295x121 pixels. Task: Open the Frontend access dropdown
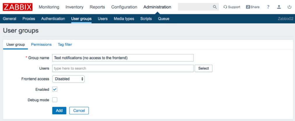click(69, 79)
